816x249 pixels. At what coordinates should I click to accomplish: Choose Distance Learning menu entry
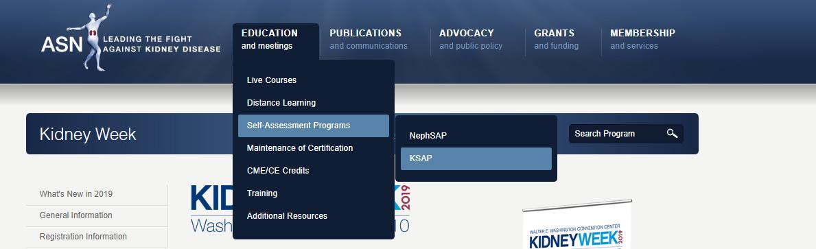pyautogui.click(x=313, y=103)
